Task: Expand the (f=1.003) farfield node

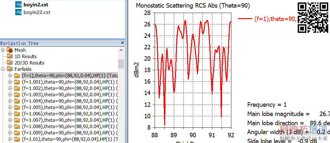Action: [x=10, y=95]
